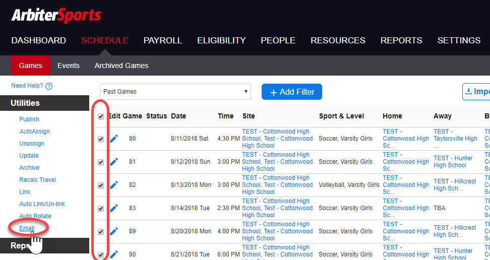490x260 pixels.
Task: Switch to the Archived Games tab
Action: pyautogui.click(x=121, y=66)
